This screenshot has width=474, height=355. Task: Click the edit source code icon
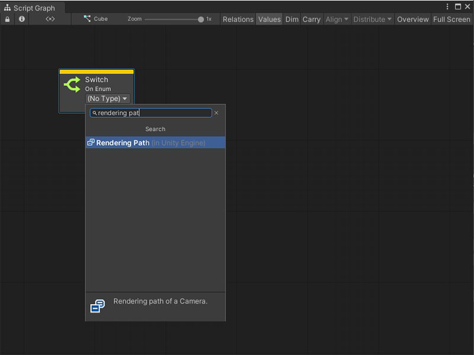tap(50, 19)
